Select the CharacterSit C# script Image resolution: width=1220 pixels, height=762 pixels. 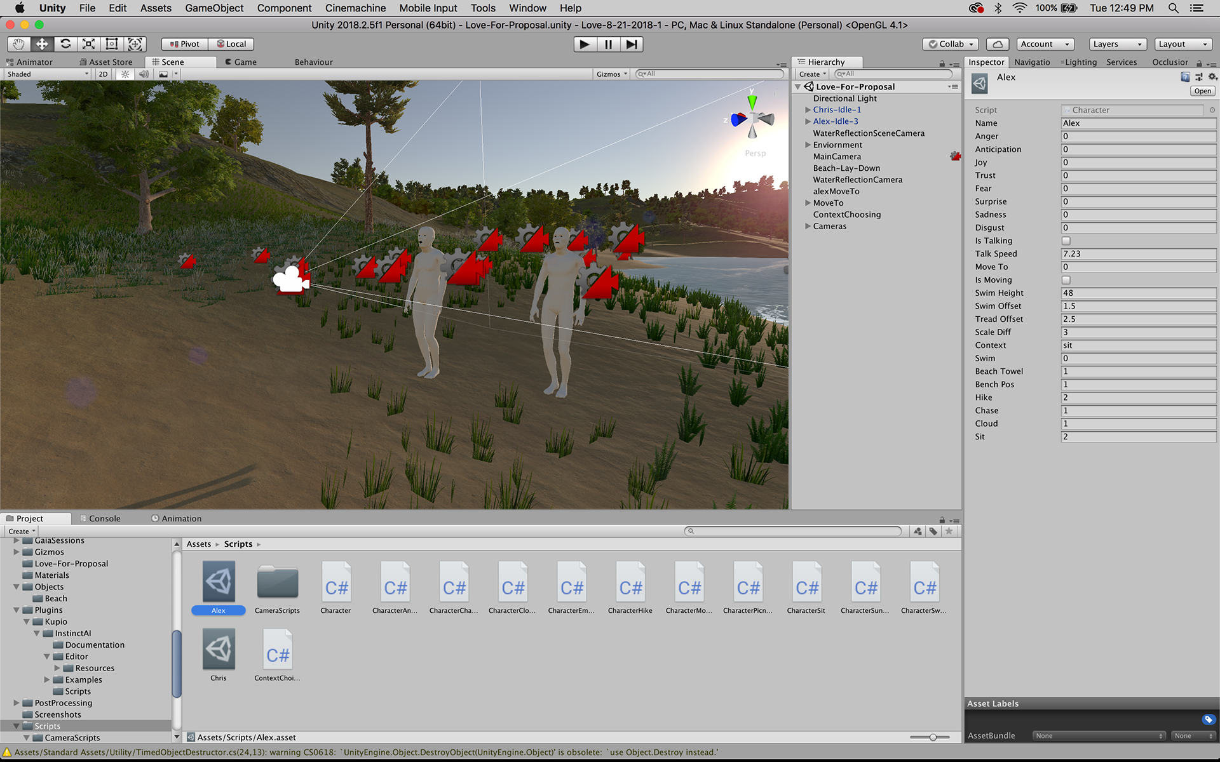click(x=806, y=582)
